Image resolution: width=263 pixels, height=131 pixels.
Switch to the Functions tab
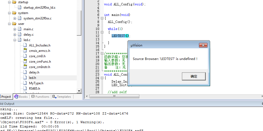point(40,97)
